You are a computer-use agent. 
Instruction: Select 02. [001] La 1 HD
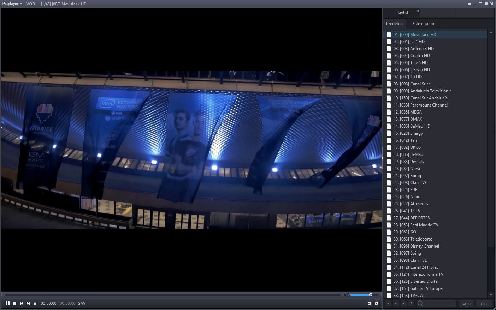tap(435, 42)
